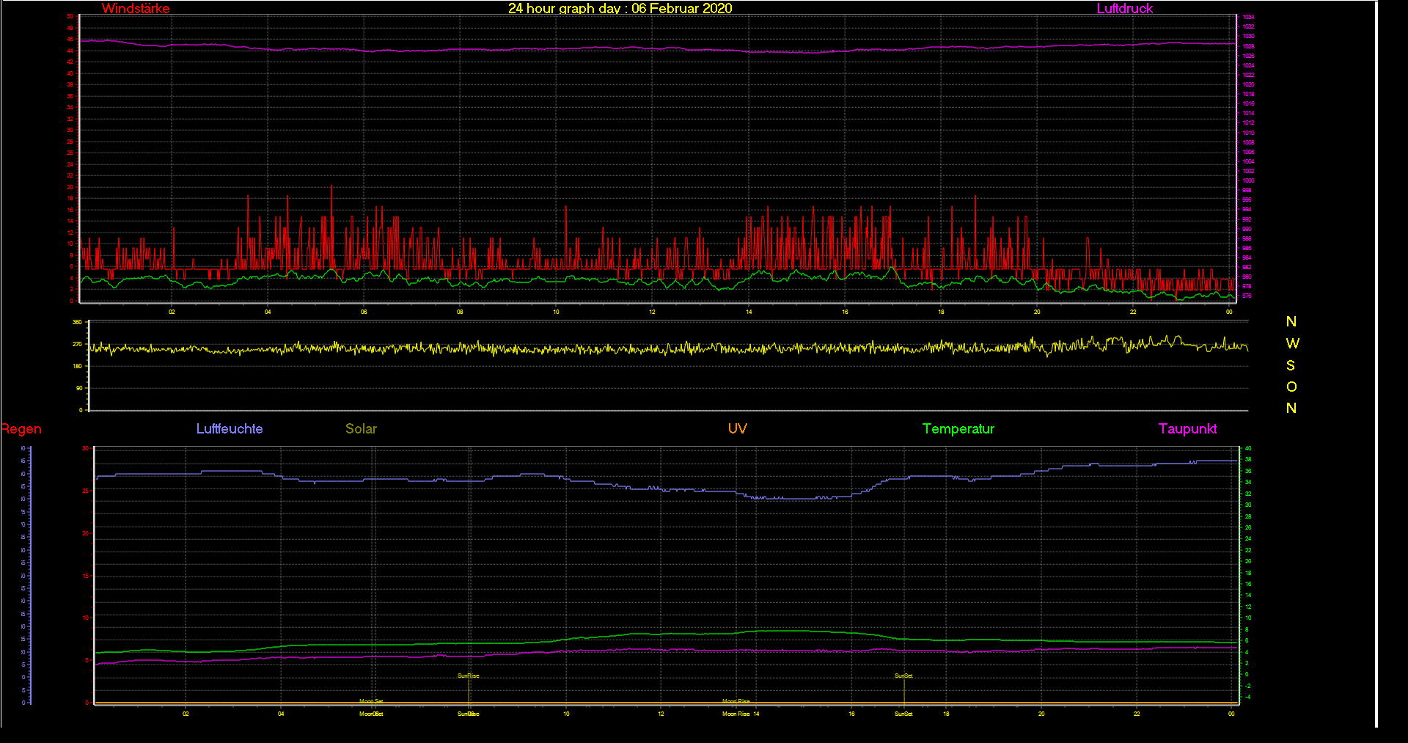1408x743 pixels.
Task: Select the magenta Luftdruck legend label
Action: click(1125, 8)
